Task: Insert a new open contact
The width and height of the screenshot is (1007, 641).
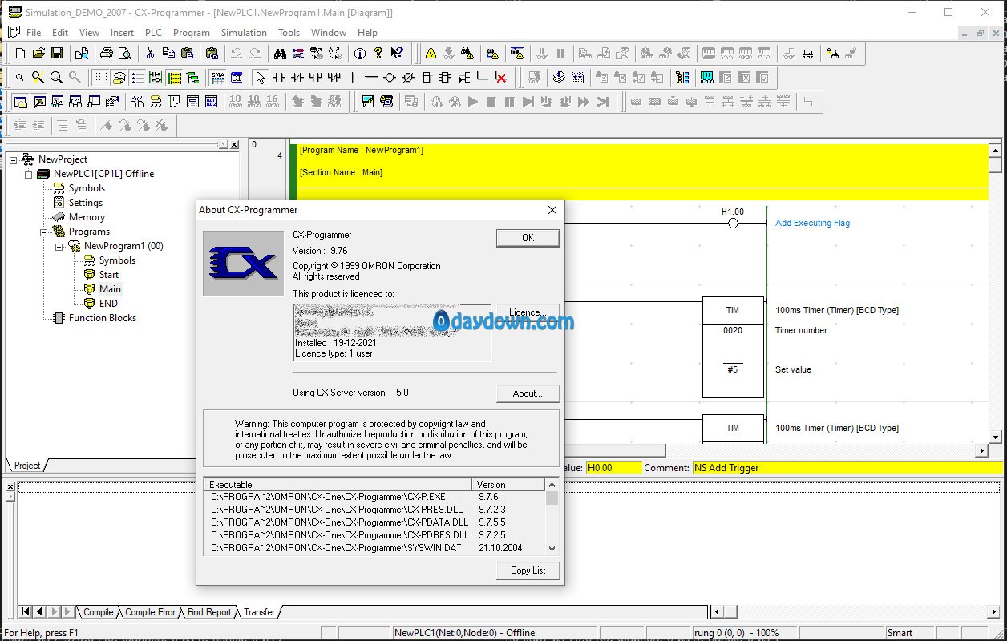Action: [x=279, y=78]
